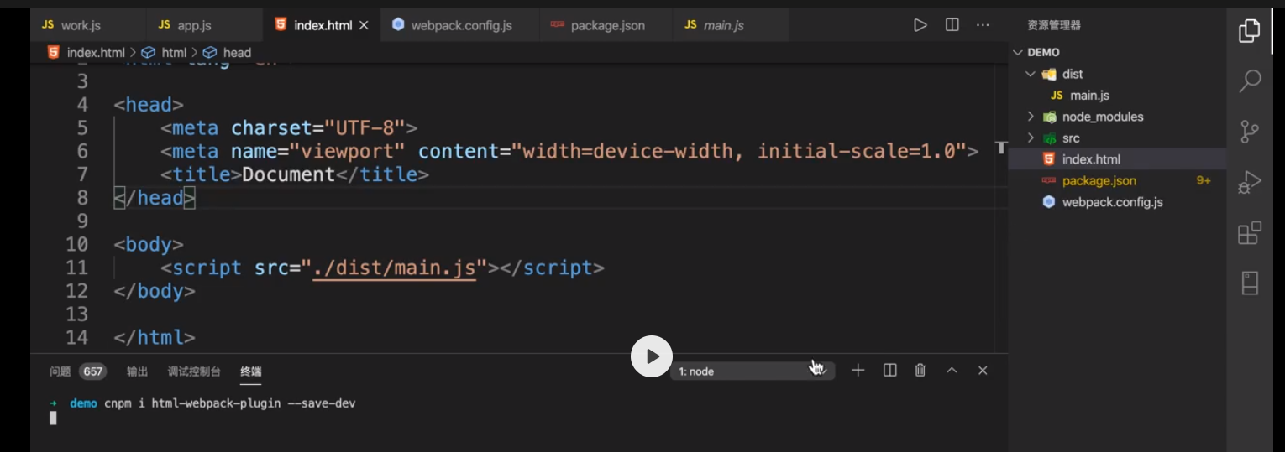Viewport: 1285px width, 452px height.
Task: Click the 657 problems count badge
Action: pyautogui.click(x=92, y=371)
